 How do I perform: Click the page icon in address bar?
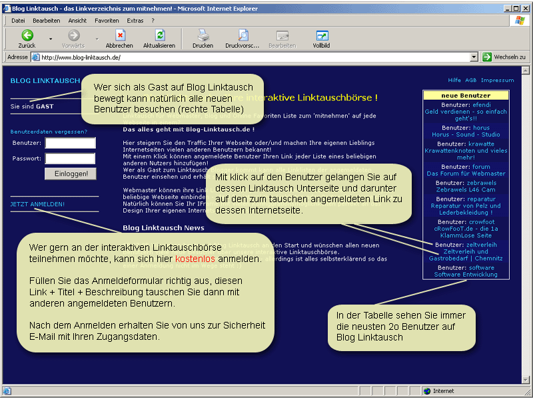35,58
